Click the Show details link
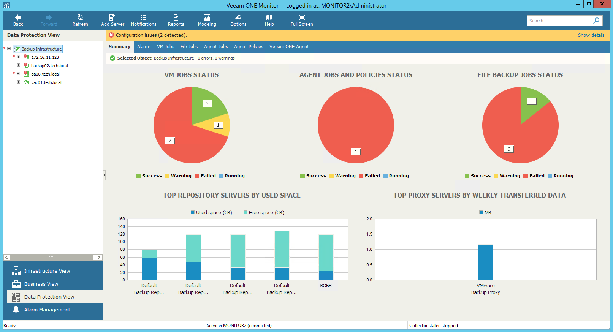The width and height of the screenshot is (613, 332). [591, 35]
